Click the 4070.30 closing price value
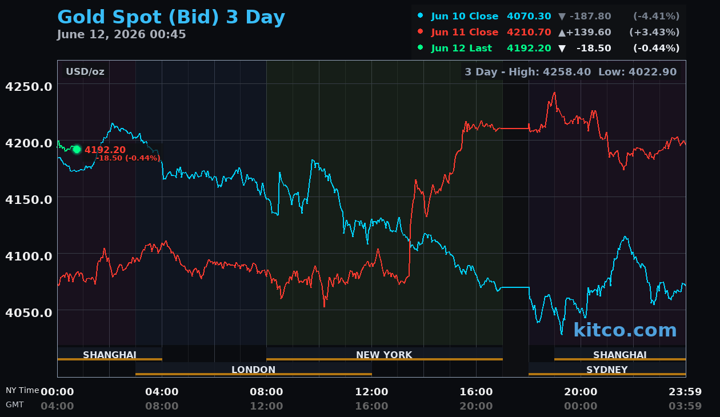Image resolution: width=720 pixels, height=417 pixels. coord(529,17)
